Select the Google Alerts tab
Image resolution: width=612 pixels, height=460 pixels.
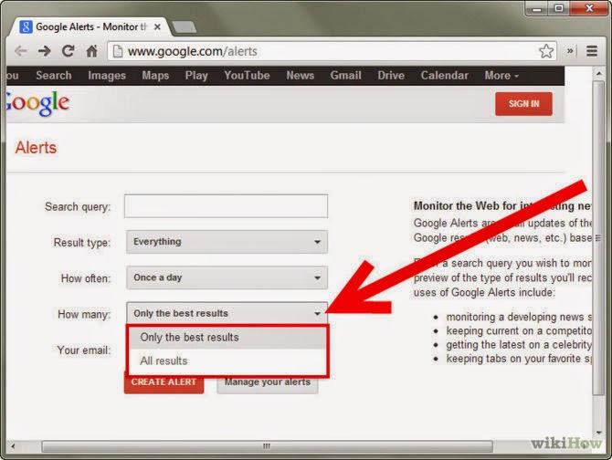click(x=90, y=26)
